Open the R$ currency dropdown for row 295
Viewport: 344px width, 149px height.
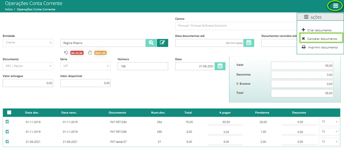[329, 131]
